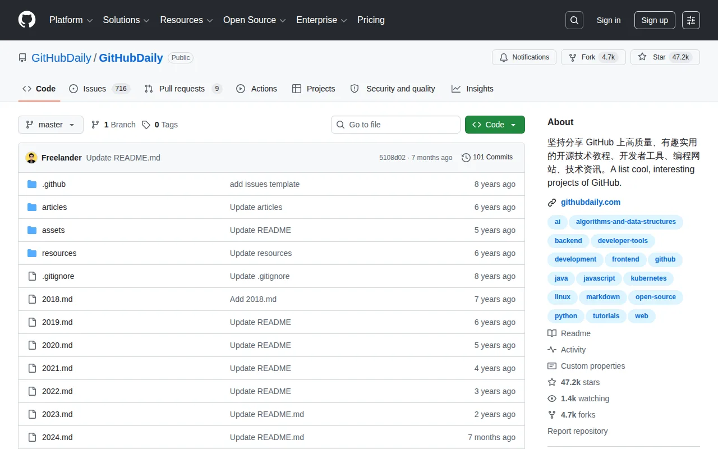Open the appearance settings icon beside Sign up
718x449 pixels.
pos(691,20)
